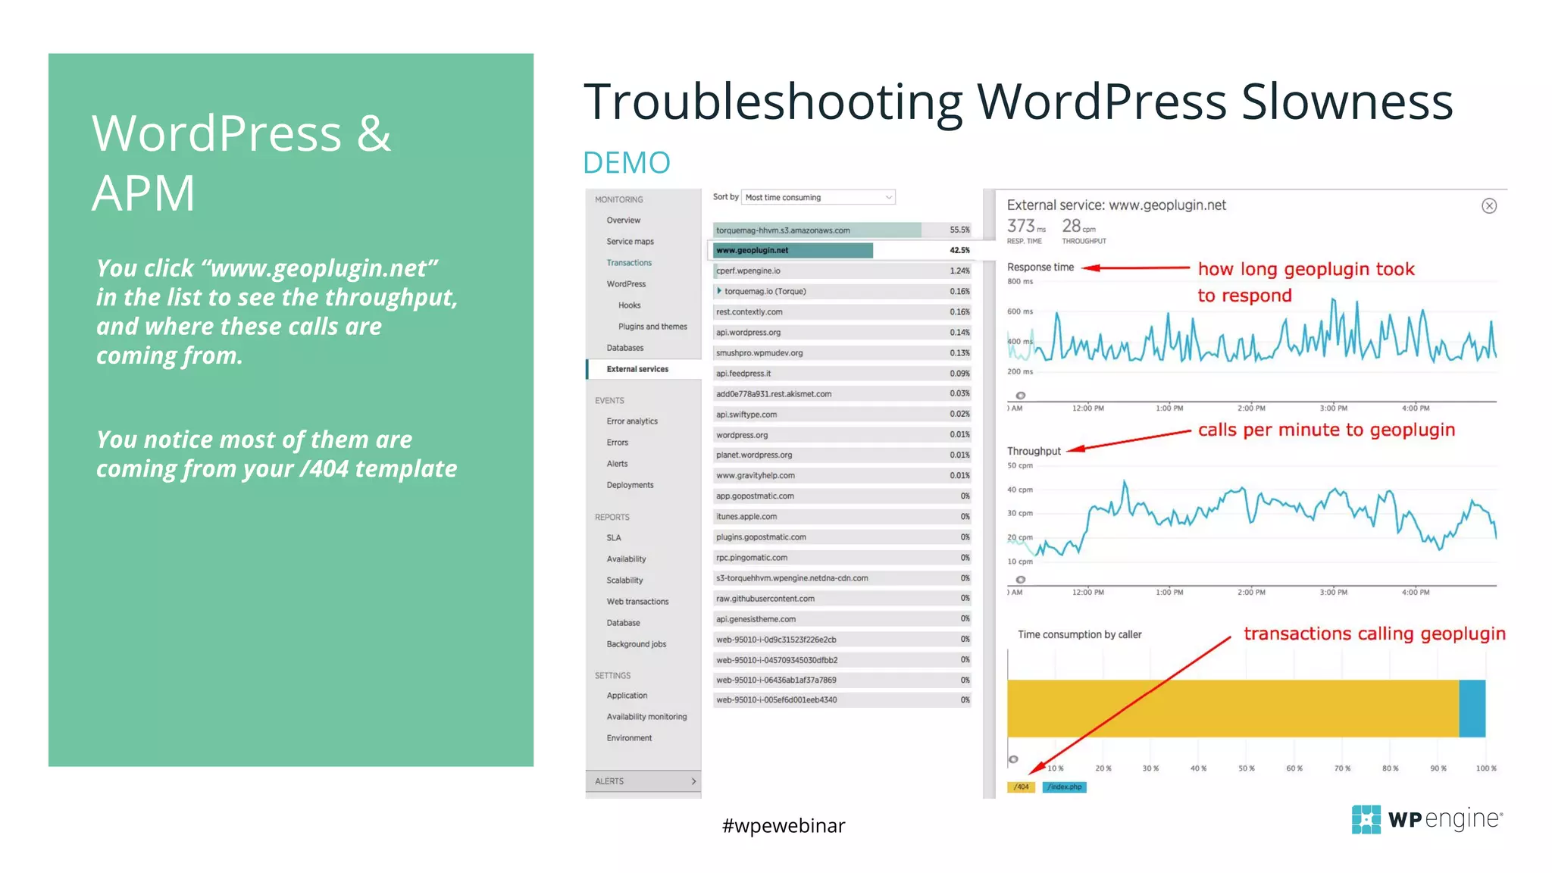Select the api.feedpress.it row
This screenshot has height=873, width=1552.
tap(842, 373)
